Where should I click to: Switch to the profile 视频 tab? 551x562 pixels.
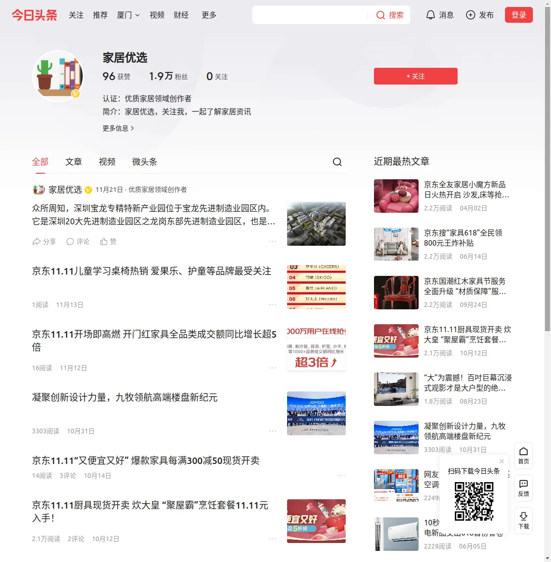[x=107, y=162]
